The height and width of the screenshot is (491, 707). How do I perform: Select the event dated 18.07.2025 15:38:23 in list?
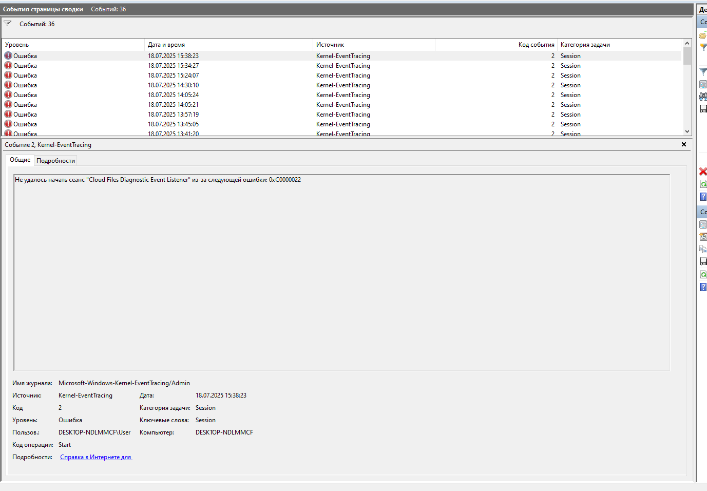pyautogui.click(x=341, y=55)
